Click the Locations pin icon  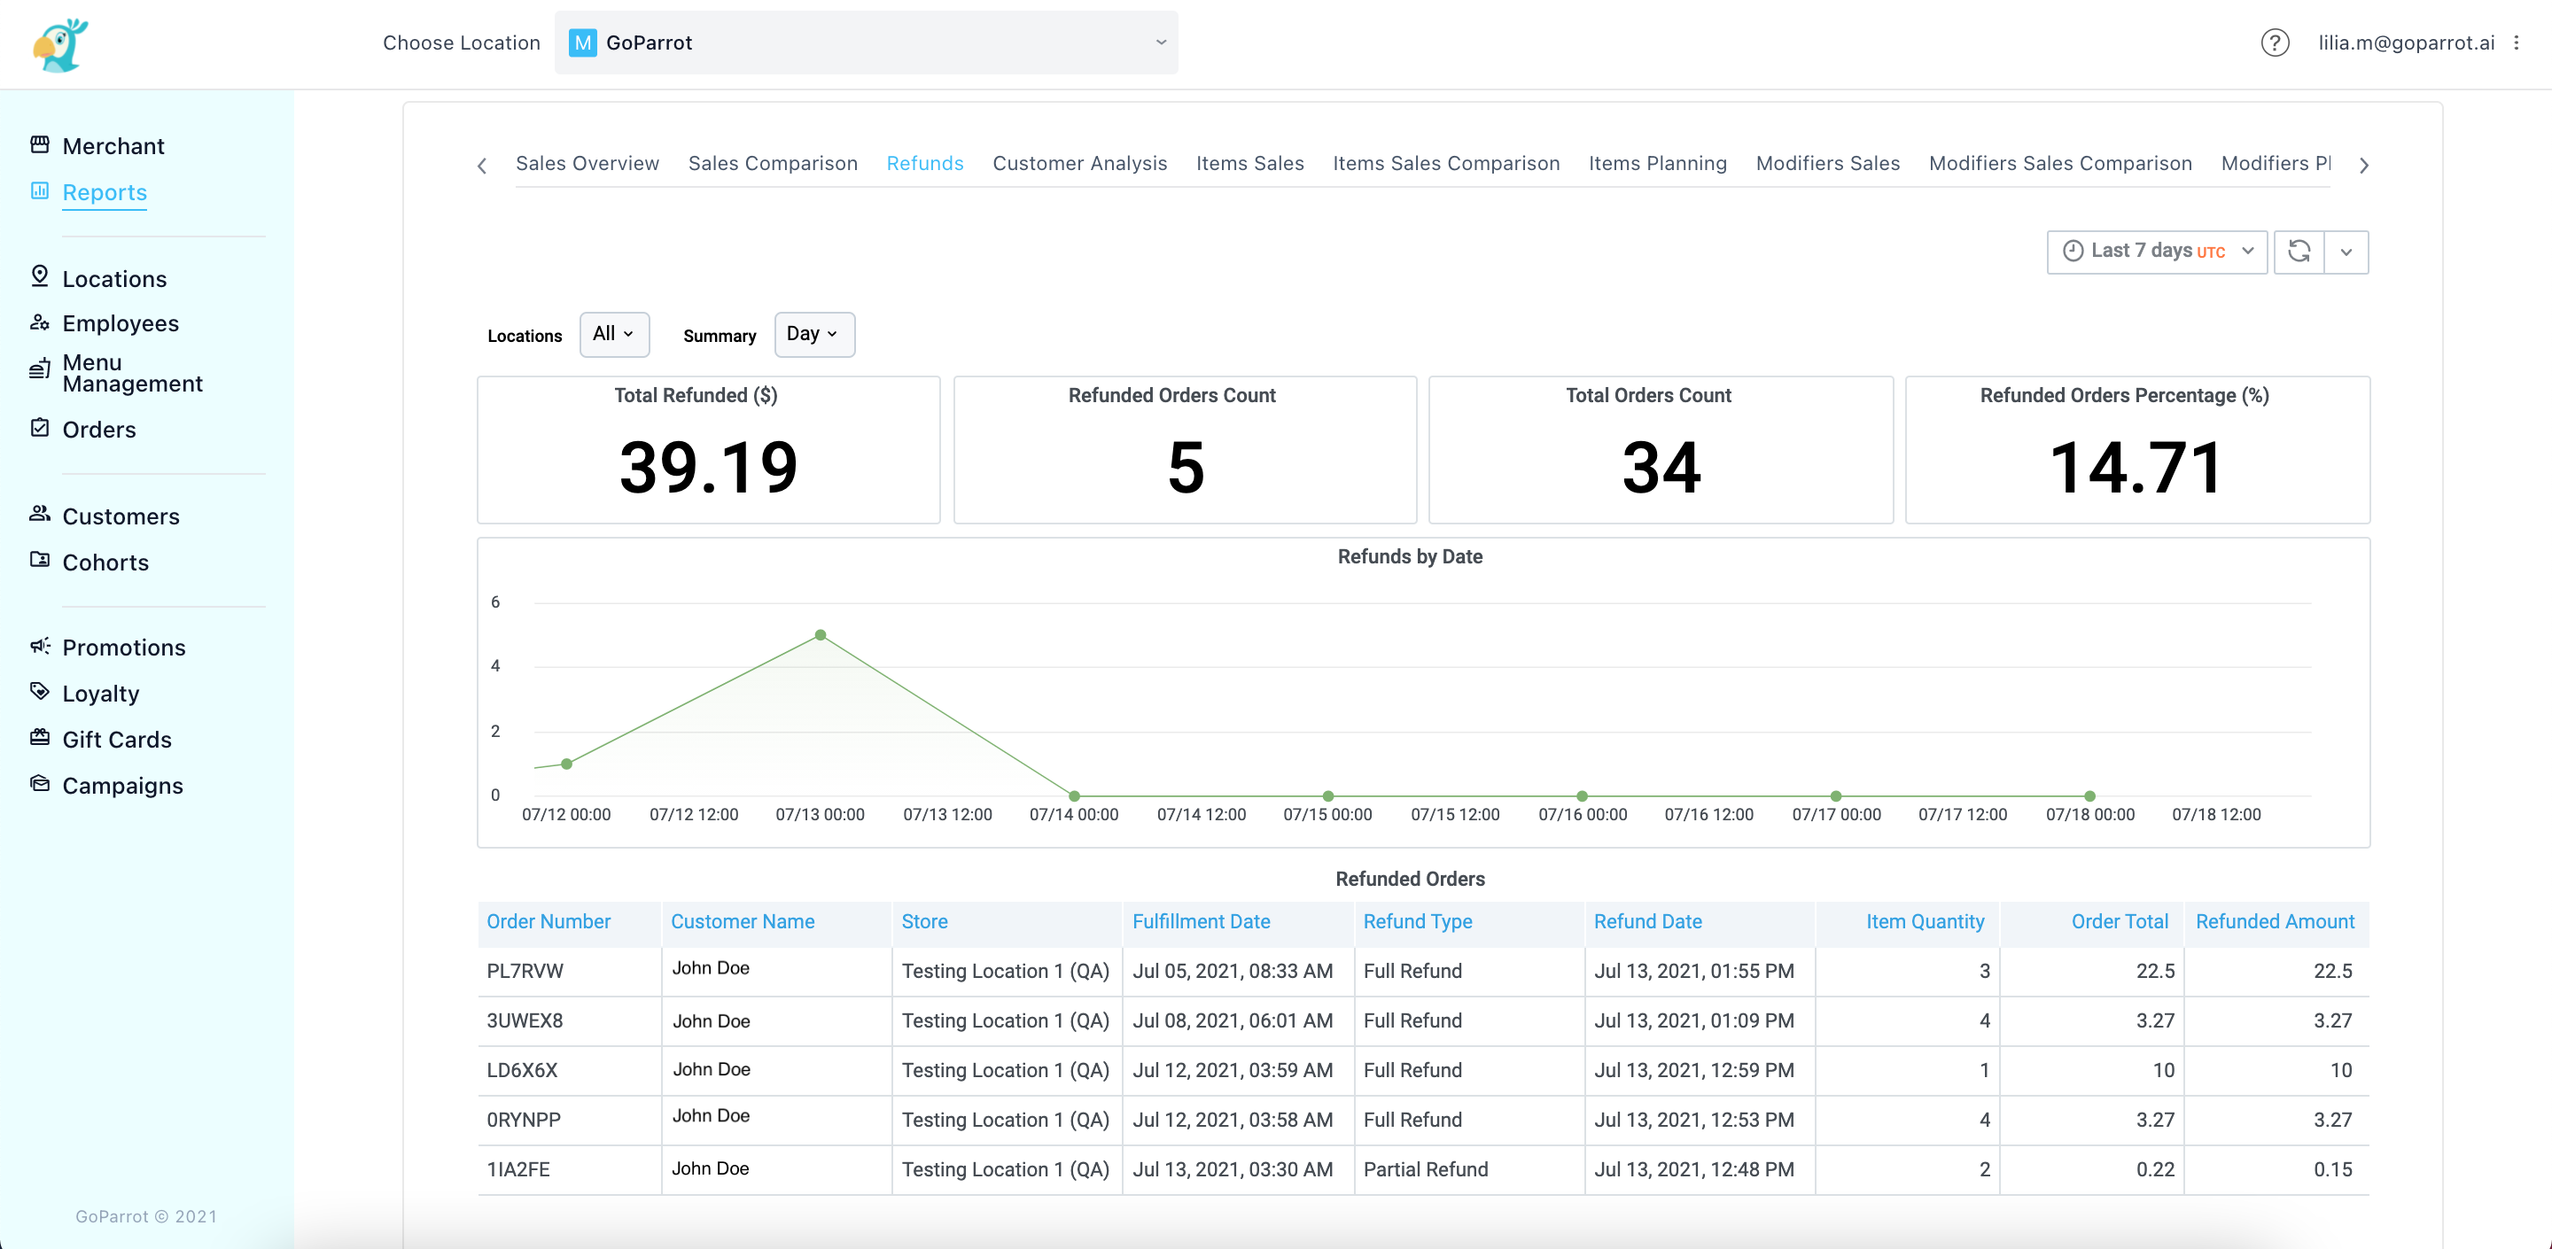pos(40,276)
